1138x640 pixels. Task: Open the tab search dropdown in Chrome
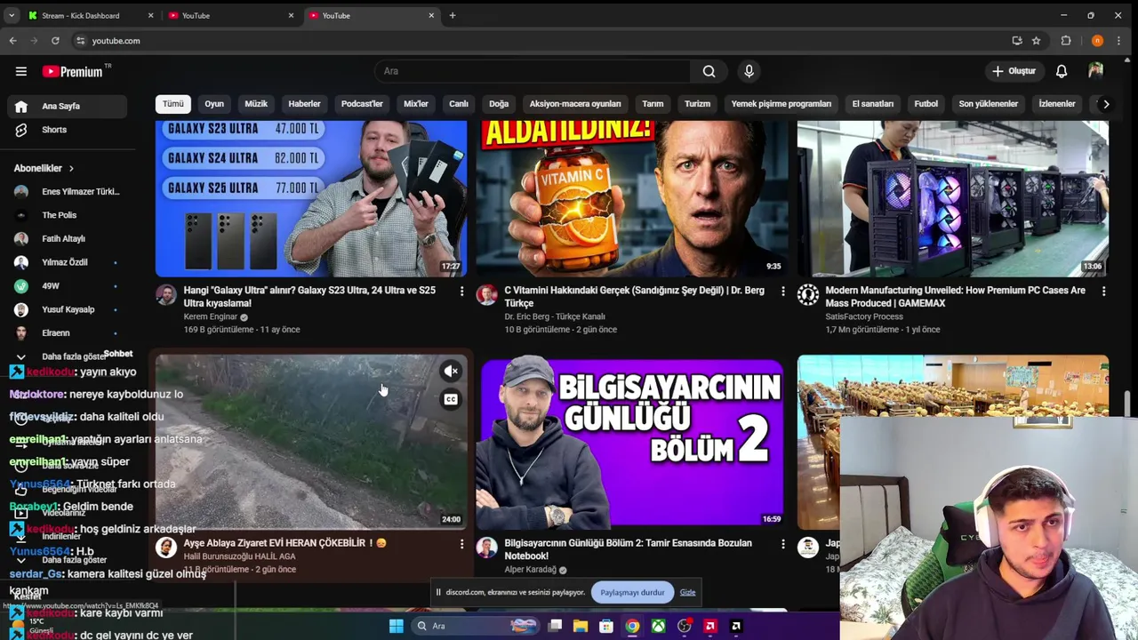point(12,15)
